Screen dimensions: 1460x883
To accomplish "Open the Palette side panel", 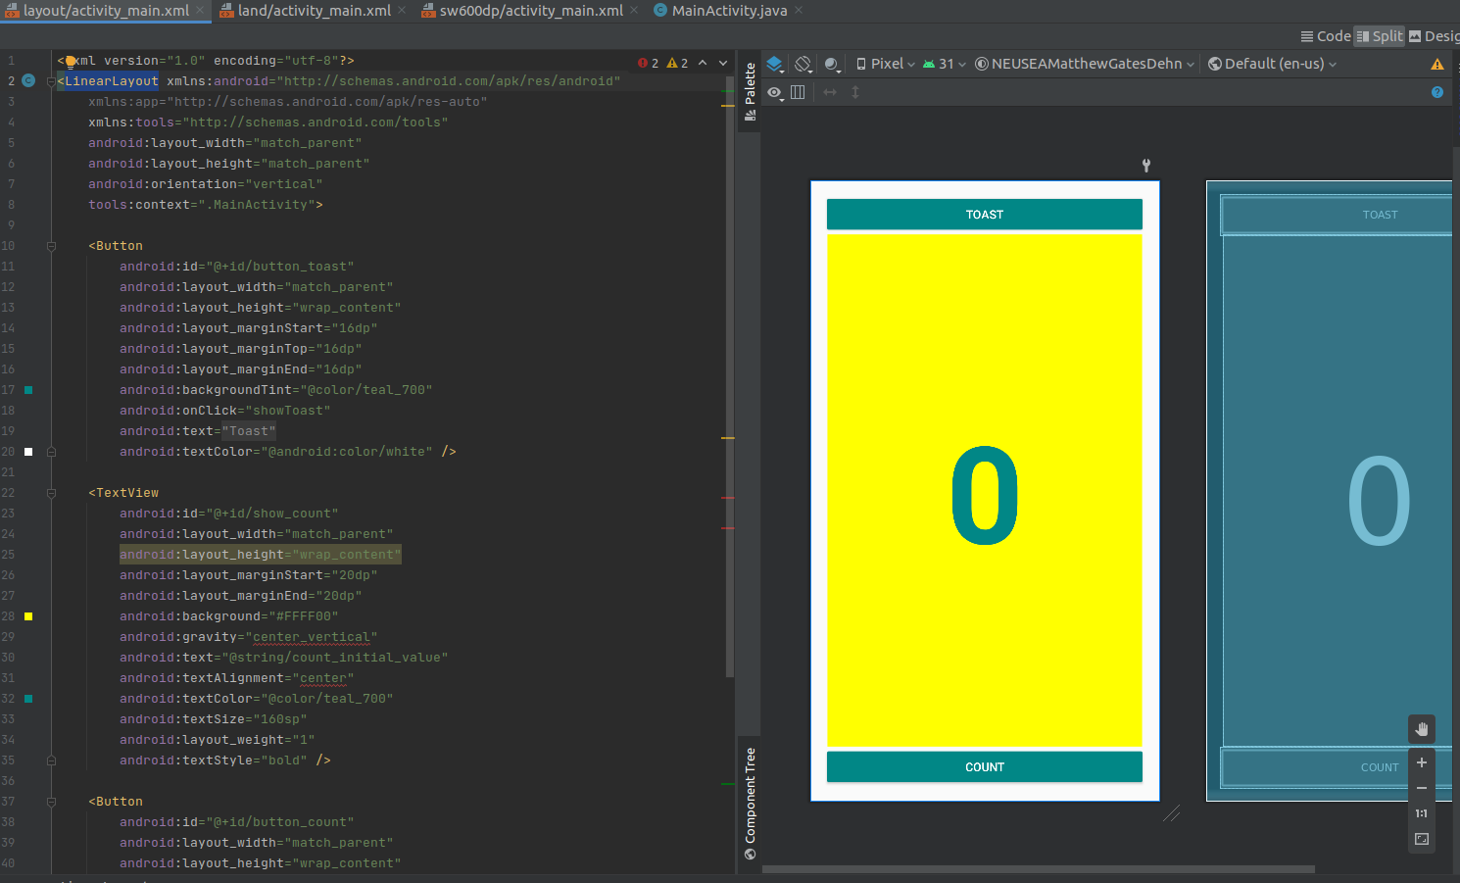I will pos(751,91).
